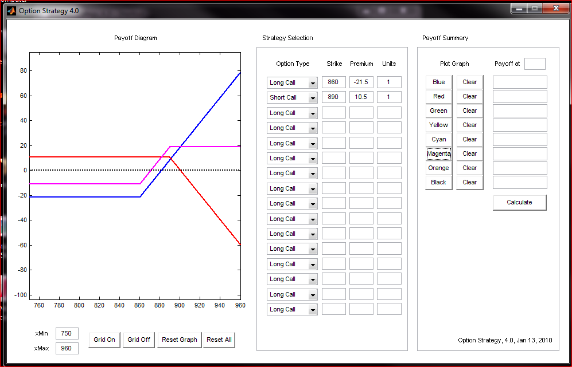Turn the grid on with Grid On

[x=104, y=340]
